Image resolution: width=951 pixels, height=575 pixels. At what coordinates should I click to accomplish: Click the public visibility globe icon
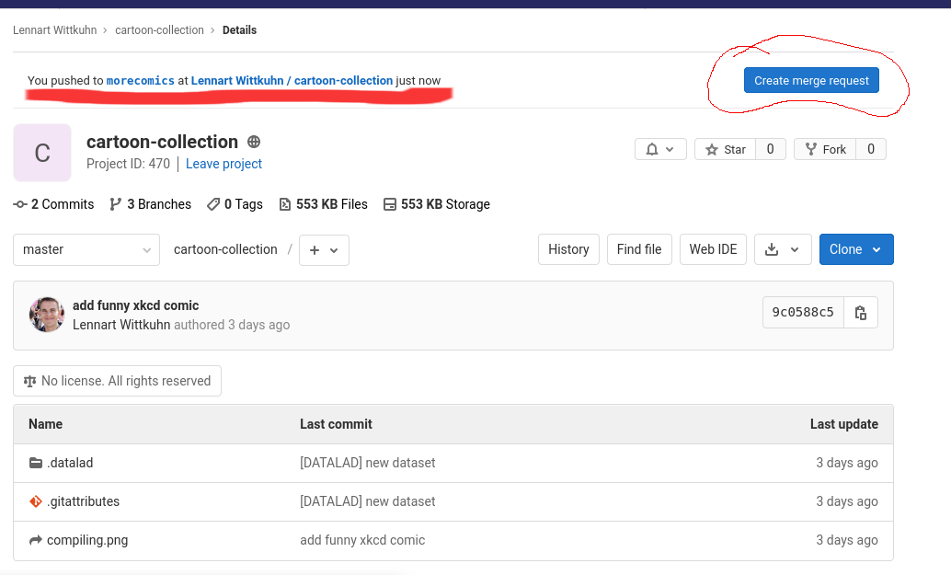254,143
